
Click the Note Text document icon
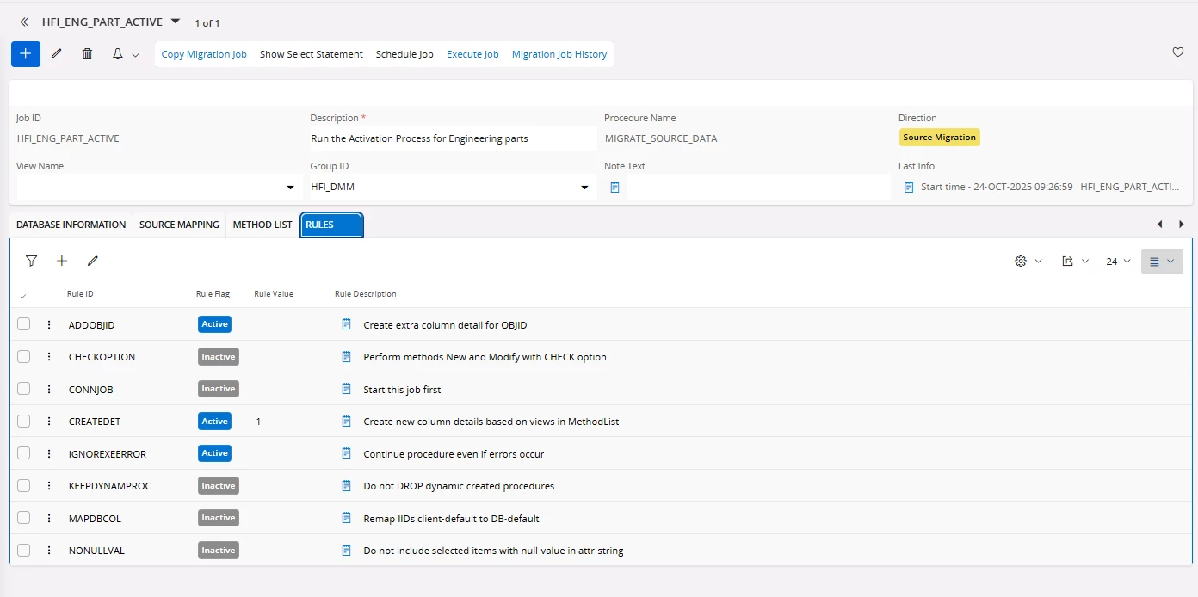[x=614, y=187]
